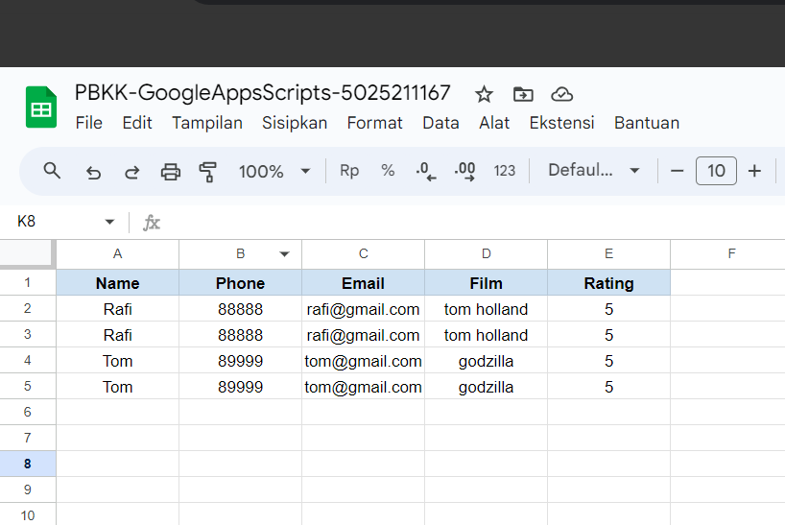This screenshot has width=785, height=525.
Task: Open column B dropdown arrow
Action: pyautogui.click(x=285, y=254)
